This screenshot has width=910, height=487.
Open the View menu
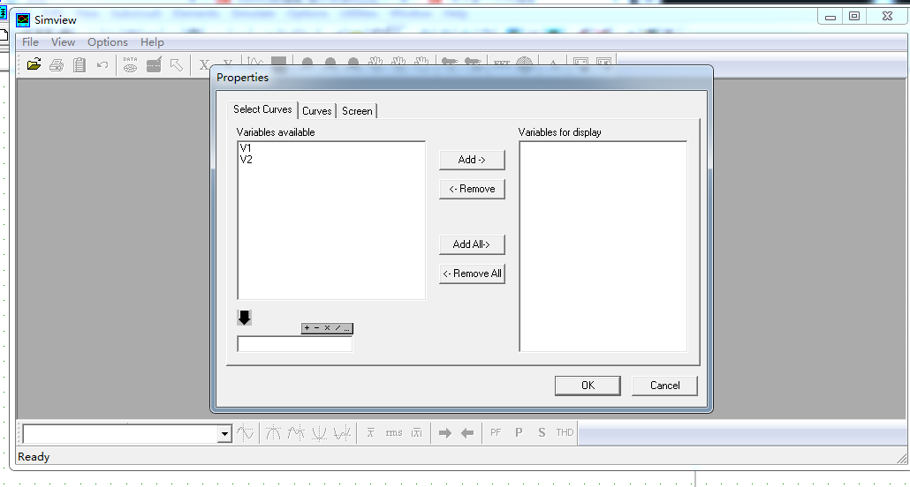[63, 42]
